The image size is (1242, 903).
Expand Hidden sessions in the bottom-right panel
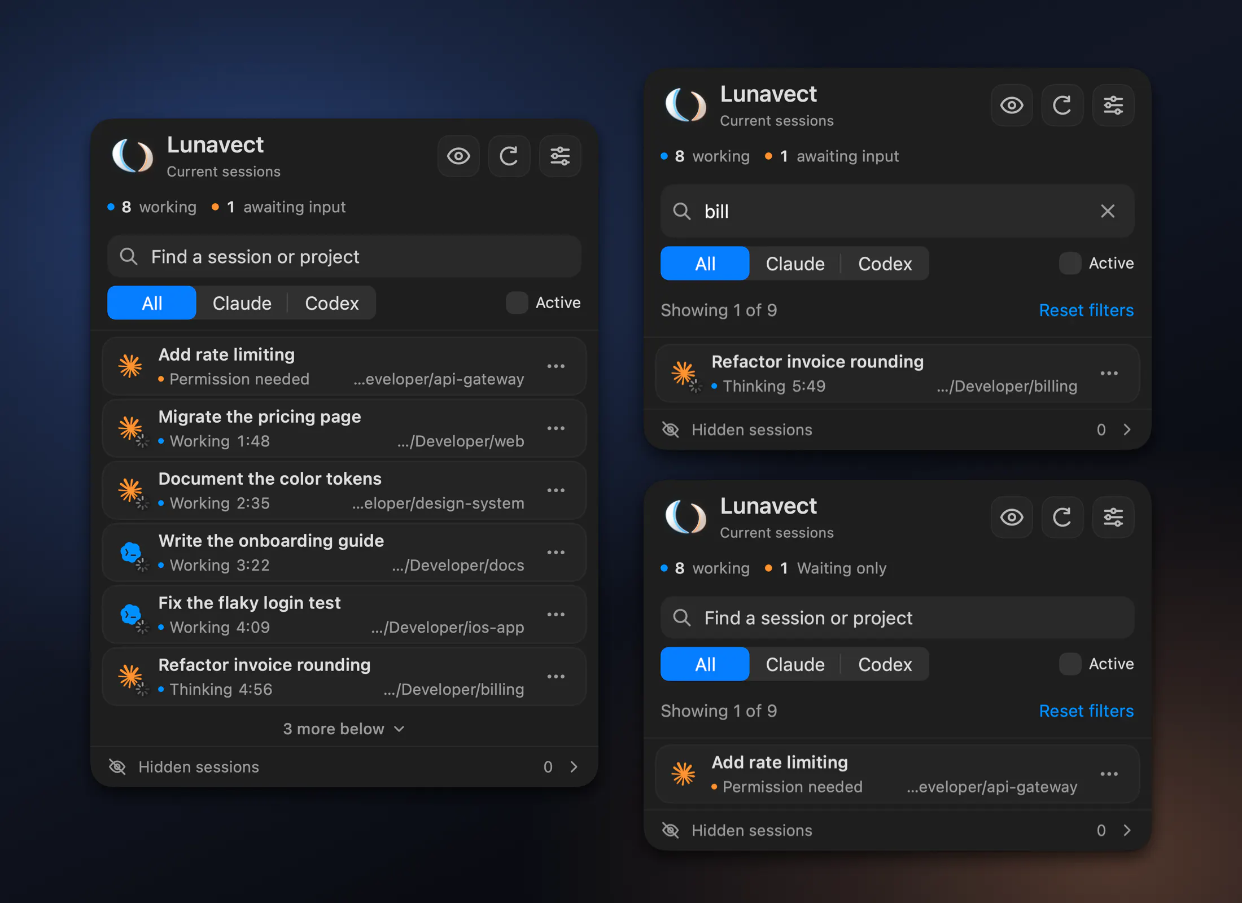[897, 831]
